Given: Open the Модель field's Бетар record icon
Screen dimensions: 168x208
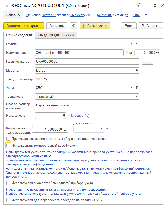Looking at the screenshot, I should 137,70.
